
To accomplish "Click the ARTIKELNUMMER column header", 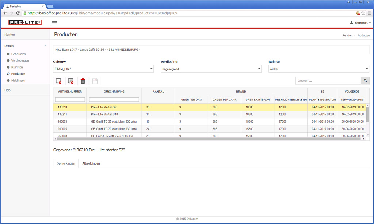I will [70, 92].
